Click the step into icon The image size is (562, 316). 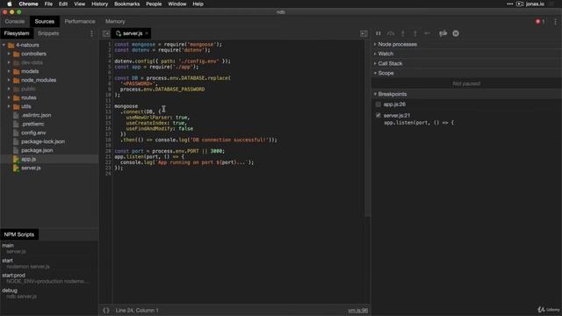coord(403,33)
